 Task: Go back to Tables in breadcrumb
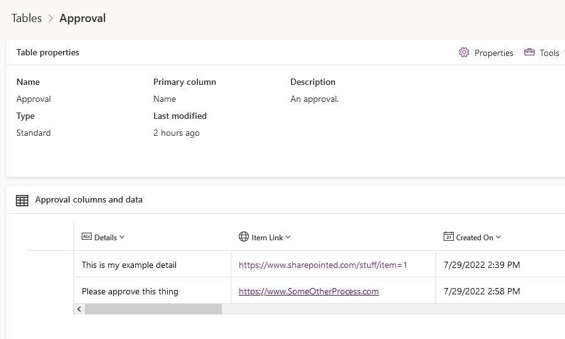(26, 18)
